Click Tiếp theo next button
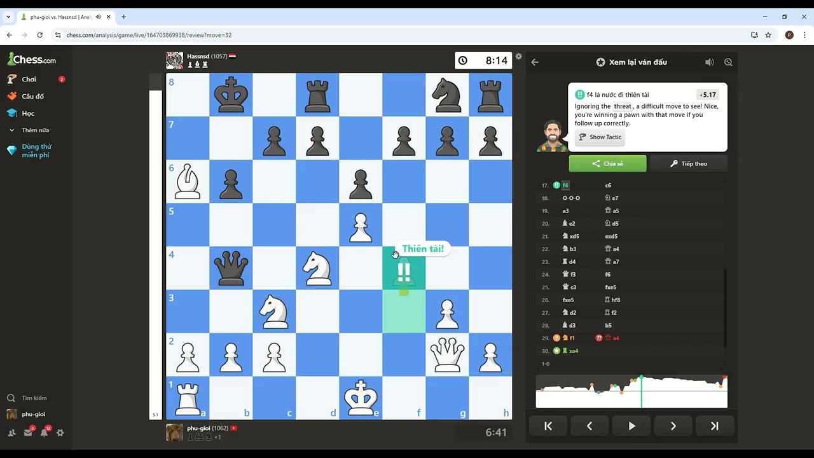 pyautogui.click(x=688, y=163)
